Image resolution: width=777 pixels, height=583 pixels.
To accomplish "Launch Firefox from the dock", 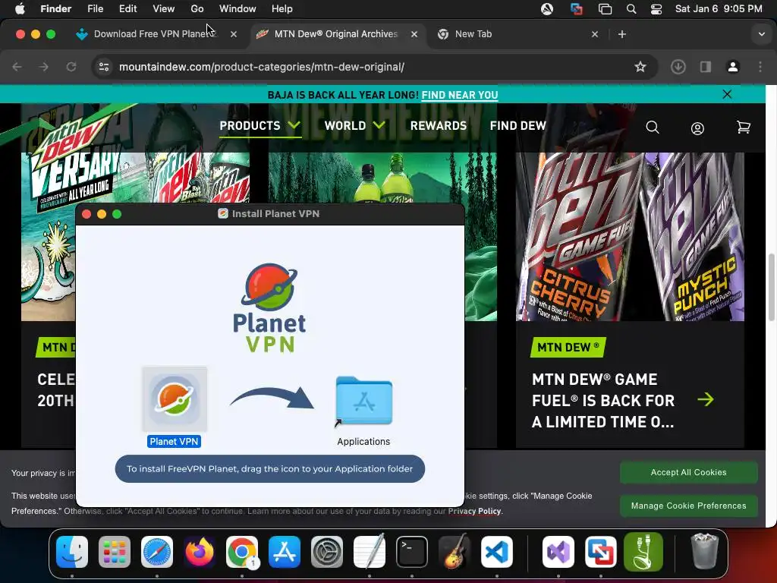I will pyautogui.click(x=200, y=552).
